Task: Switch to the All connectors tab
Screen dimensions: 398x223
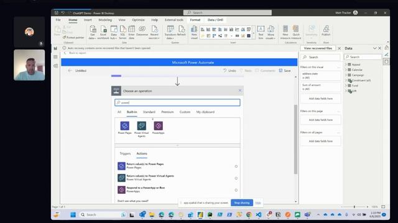Action: [119, 112]
